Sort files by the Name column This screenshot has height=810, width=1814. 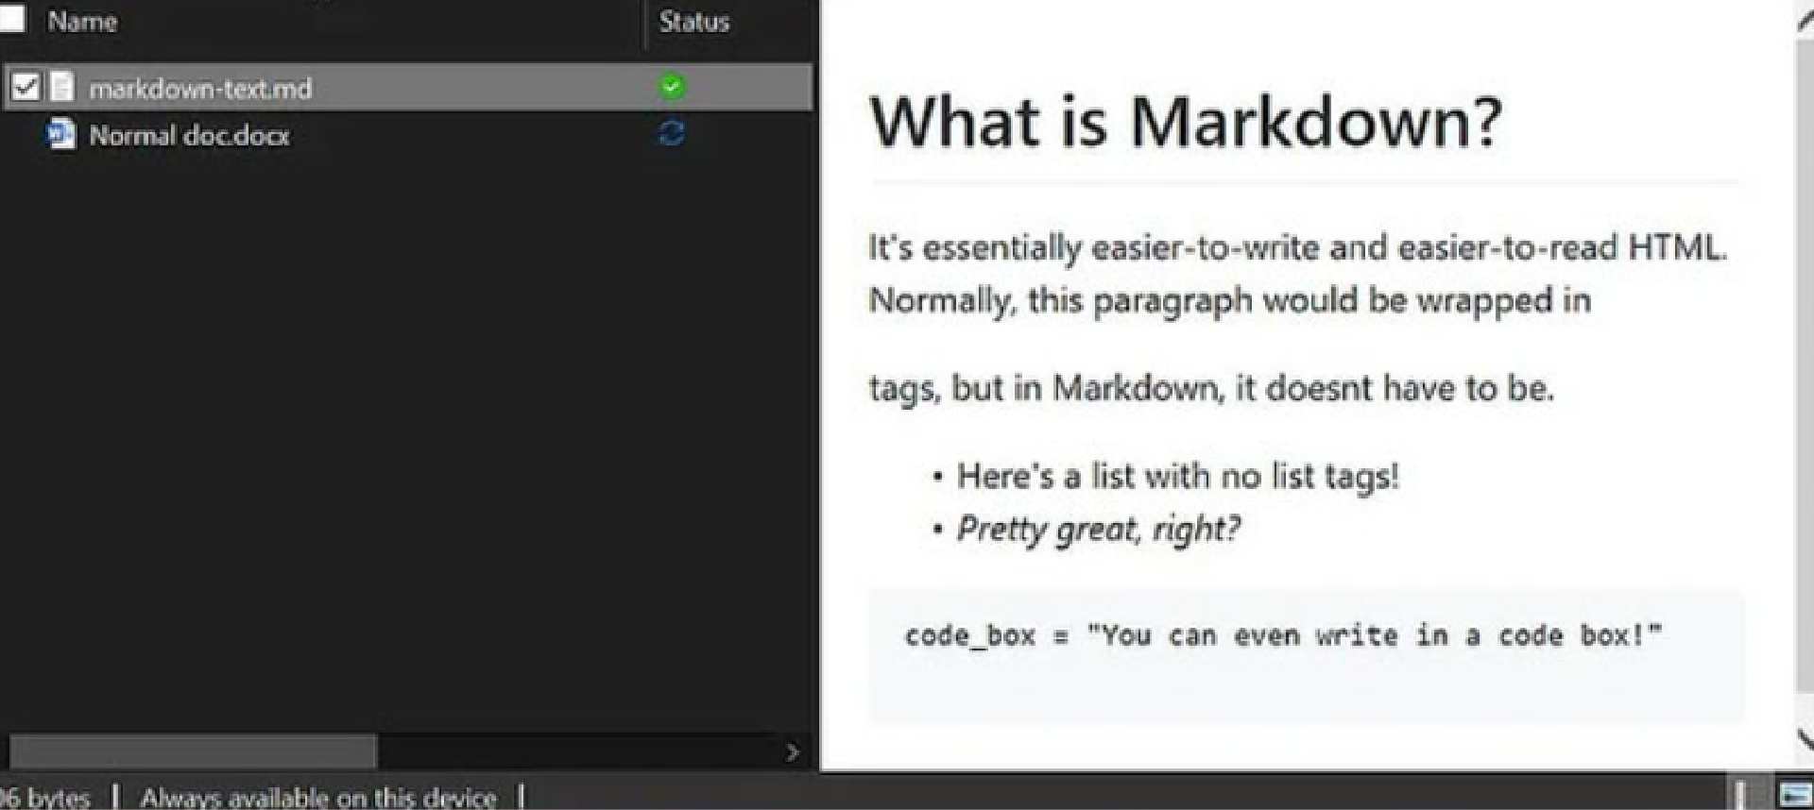[83, 21]
